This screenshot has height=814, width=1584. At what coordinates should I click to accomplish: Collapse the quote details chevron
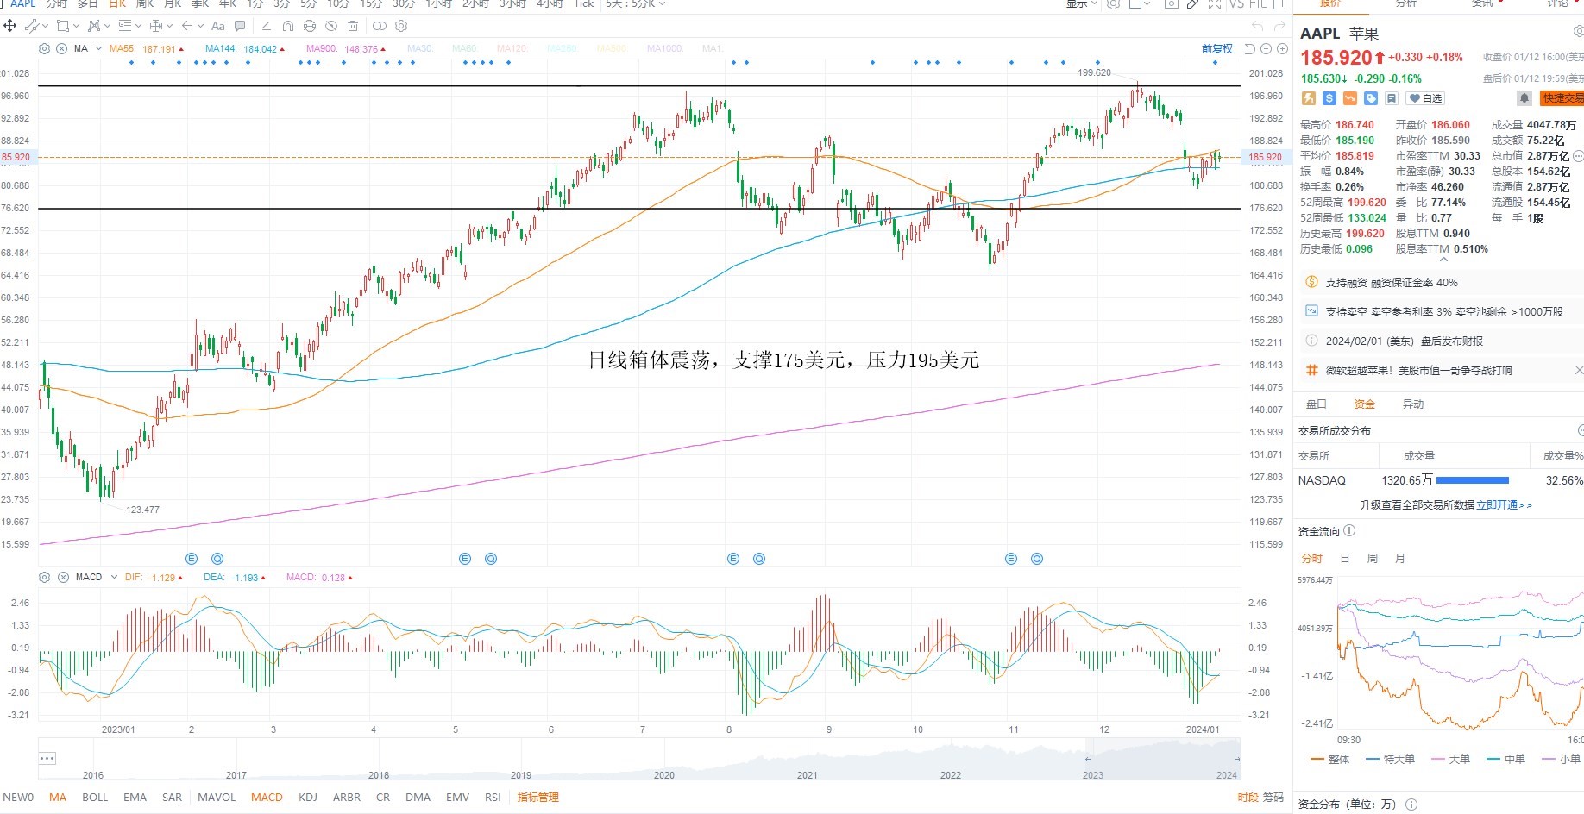1444,260
